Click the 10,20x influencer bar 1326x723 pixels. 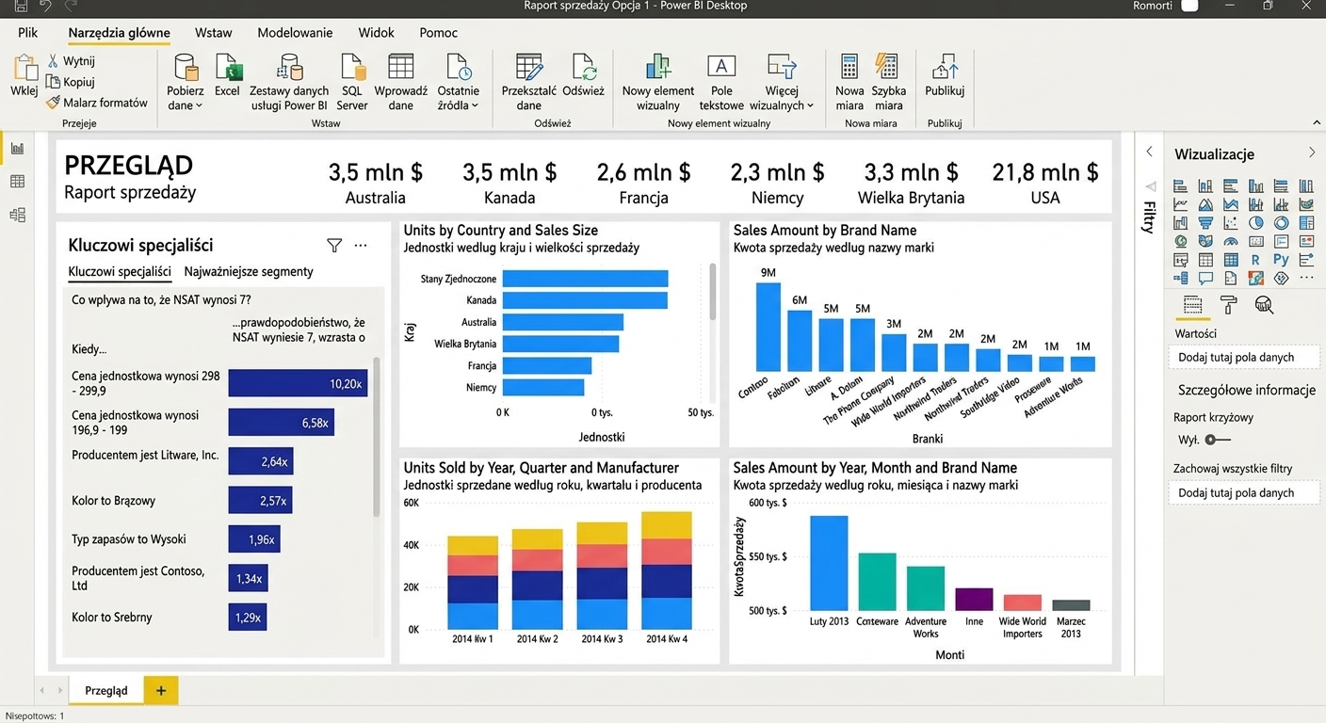pos(298,383)
